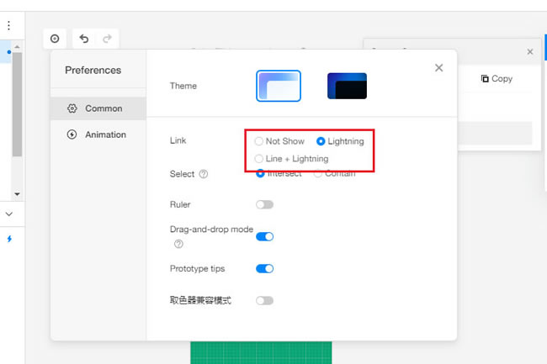Click the Prototype tips label
This screenshot has height=364, width=547.
(197, 268)
